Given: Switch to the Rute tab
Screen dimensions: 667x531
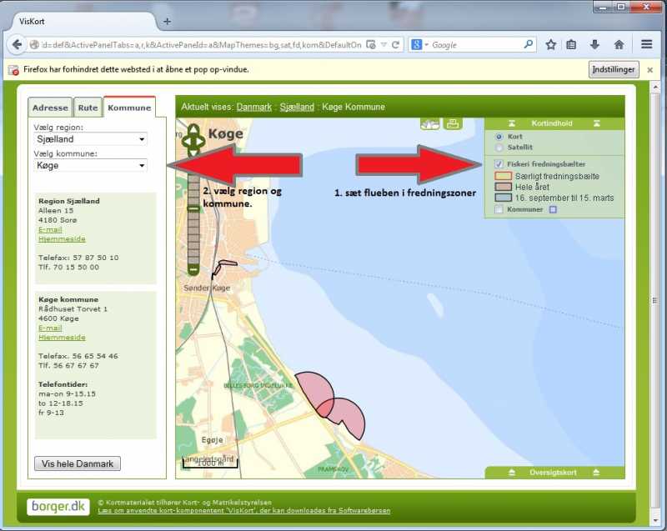Looking at the screenshot, I should [x=88, y=108].
